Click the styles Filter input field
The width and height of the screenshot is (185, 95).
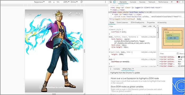(x=125, y=26)
